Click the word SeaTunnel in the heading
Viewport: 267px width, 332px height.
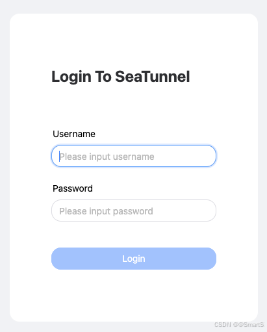point(153,77)
